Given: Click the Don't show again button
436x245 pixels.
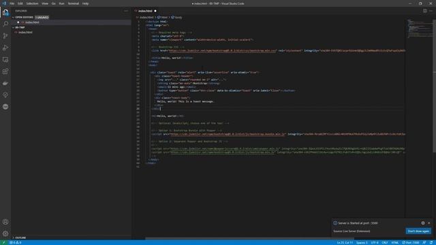Looking at the screenshot, I should tap(418, 231).
